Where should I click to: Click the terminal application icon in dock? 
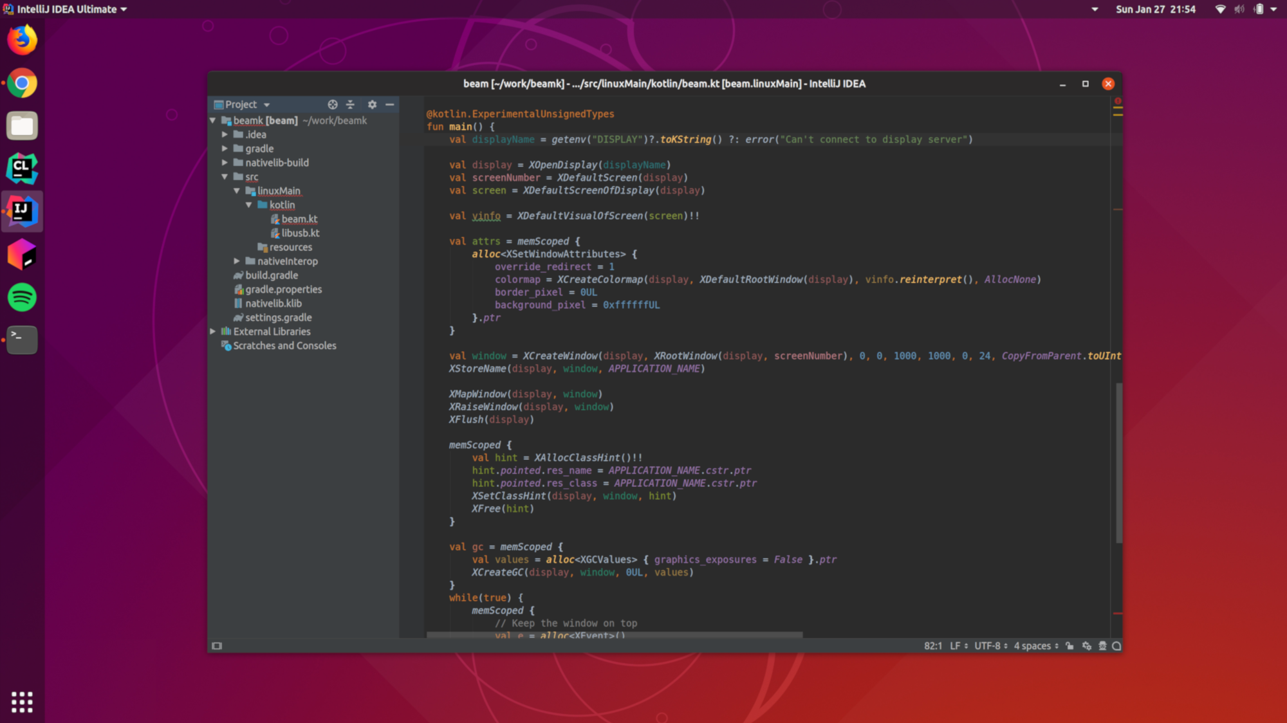point(22,340)
